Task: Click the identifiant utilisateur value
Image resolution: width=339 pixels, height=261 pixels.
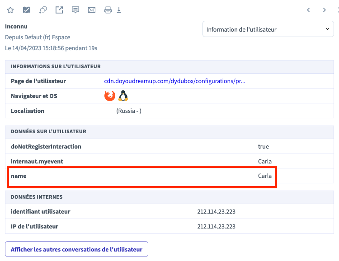Action: tap(216, 211)
